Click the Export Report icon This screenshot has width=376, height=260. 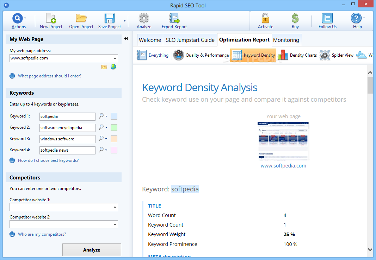174,18
